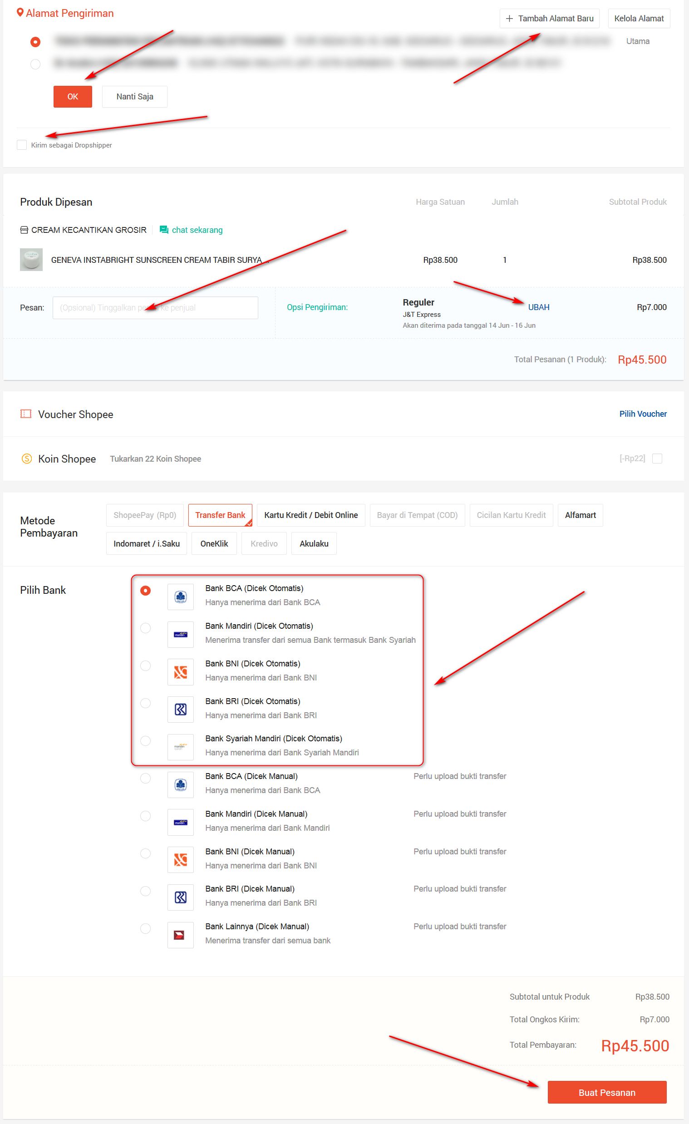Select Bank Mandiri (Dicek Otomatis) radio

(145, 628)
